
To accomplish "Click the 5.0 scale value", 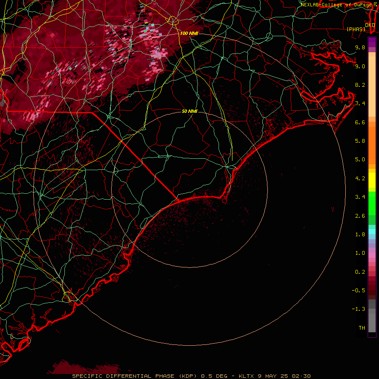I will pos(360,160).
